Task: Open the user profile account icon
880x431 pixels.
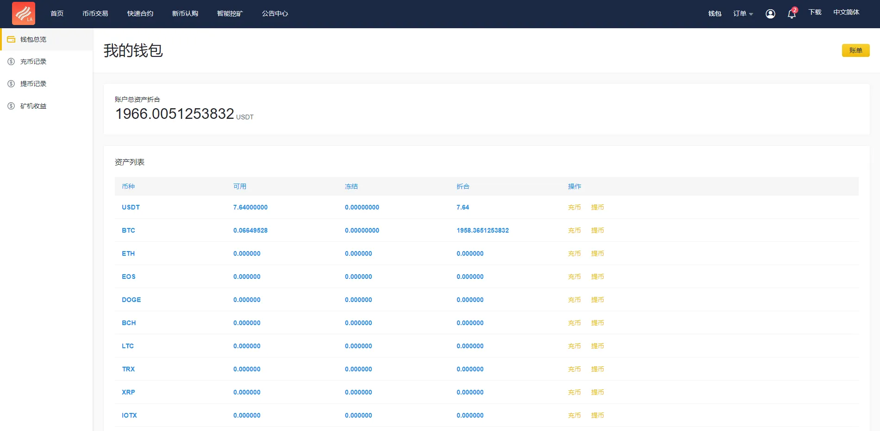Action: (770, 14)
